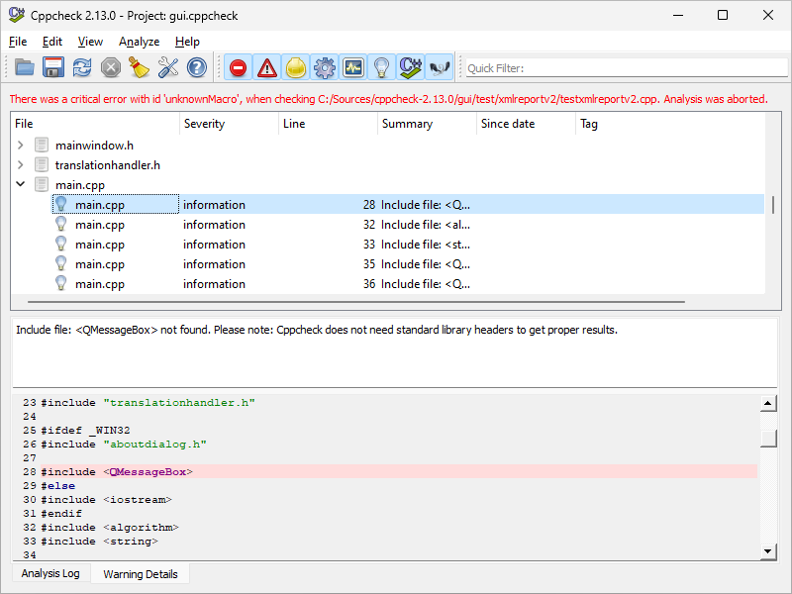Image resolution: width=792 pixels, height=594 pixels.
Task: Click the open project folder icon
Action: click(25, 67)
